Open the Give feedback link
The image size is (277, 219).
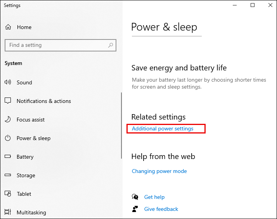tap(161, 209)
